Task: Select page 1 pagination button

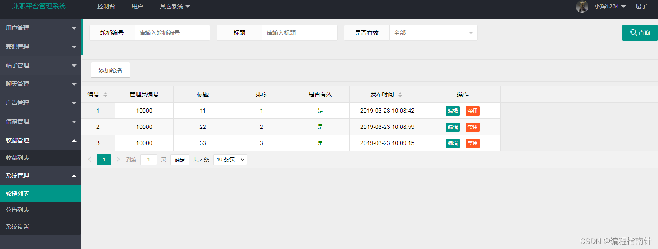Action: (x=104, y=160)
